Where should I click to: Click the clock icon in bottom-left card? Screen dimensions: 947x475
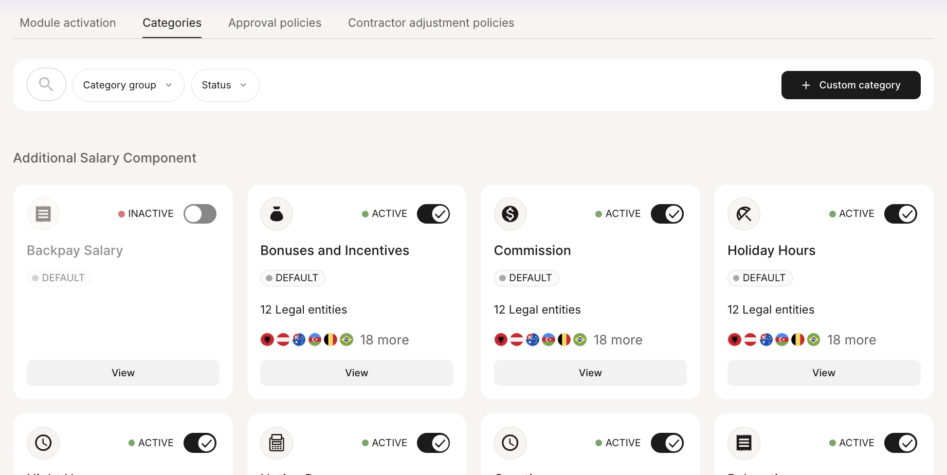[x=43, y=443]
